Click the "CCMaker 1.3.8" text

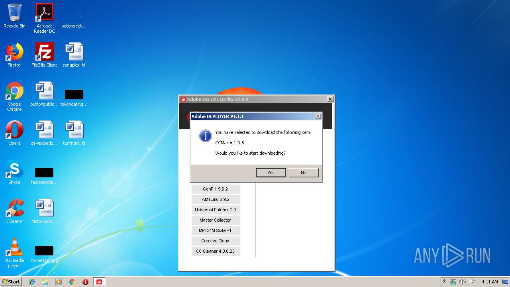[229, 143]
